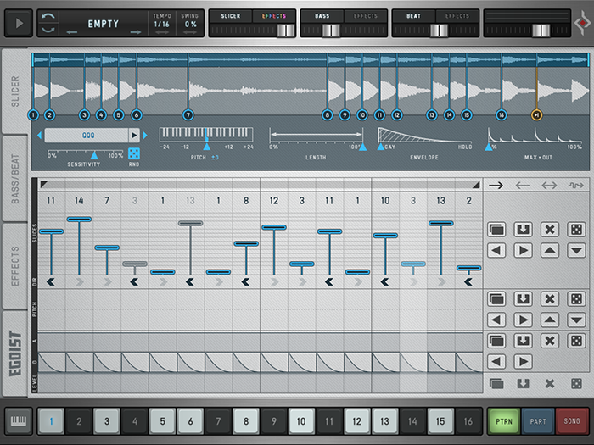Clear the slices lane
Image resolution: width=594 pixels, height=445 pixels.
click(550, 230)
